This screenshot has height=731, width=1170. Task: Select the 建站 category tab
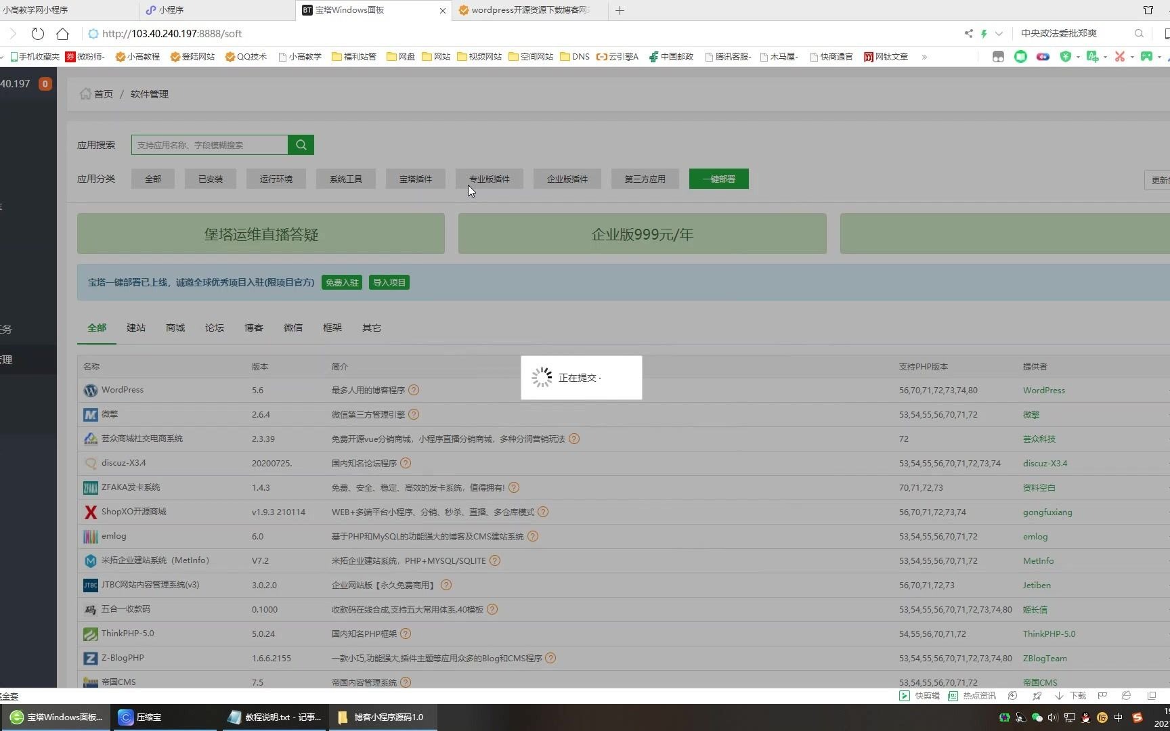[136, 328]
